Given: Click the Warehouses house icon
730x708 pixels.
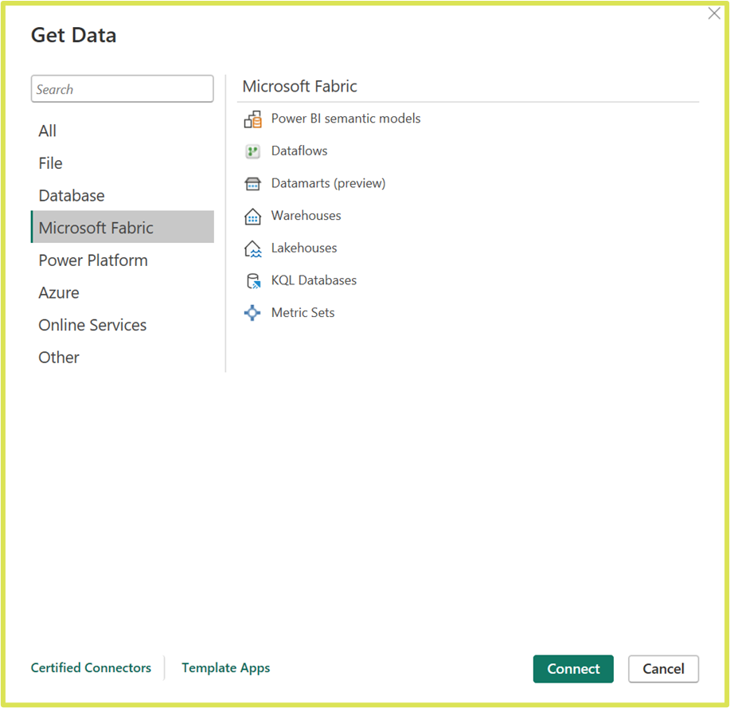Looking at the screenshot, I should pos(253,216).
